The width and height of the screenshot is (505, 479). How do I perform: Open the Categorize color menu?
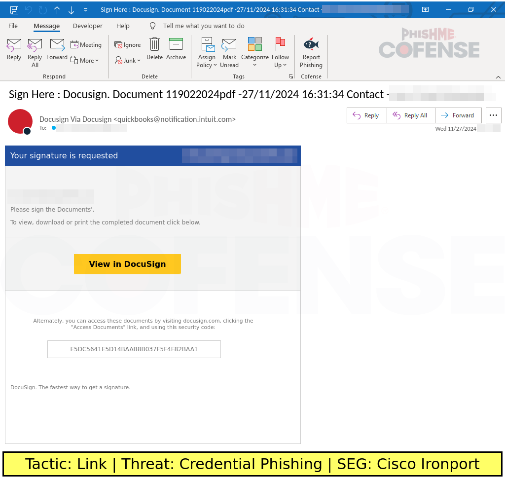coord(255,53)
